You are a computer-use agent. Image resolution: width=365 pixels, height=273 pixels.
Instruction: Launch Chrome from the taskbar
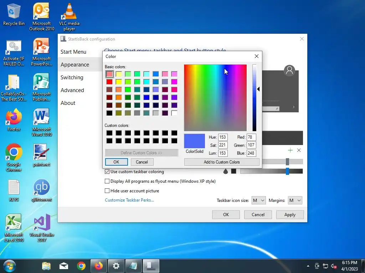coord(81,266)
